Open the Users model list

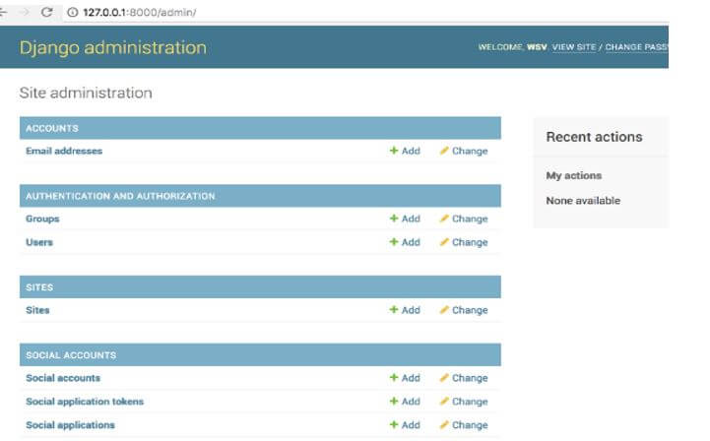click(x=39, y=242)
